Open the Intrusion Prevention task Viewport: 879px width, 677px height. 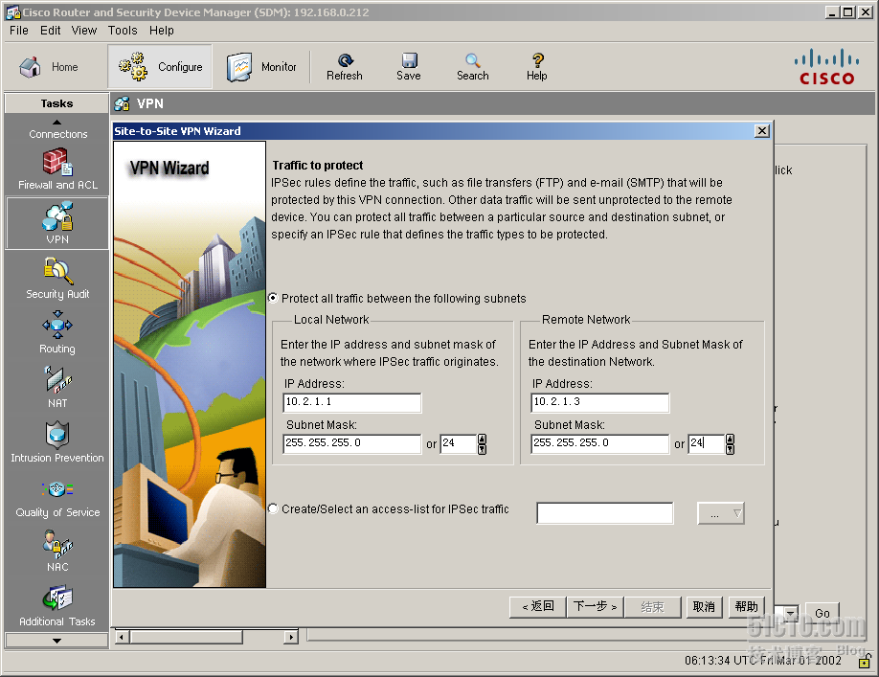(57, 441)
